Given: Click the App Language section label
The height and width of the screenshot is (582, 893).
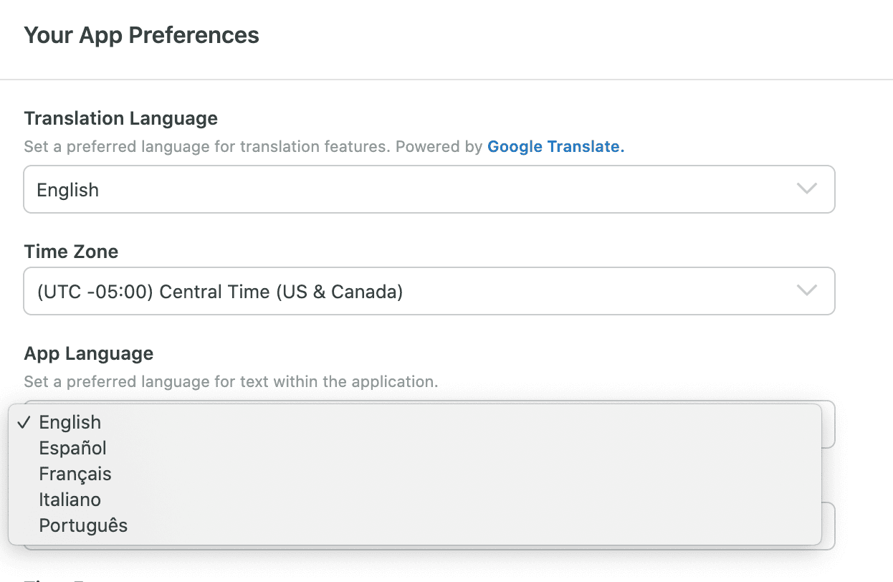Looking at the screenshot, I should [88, 353].
